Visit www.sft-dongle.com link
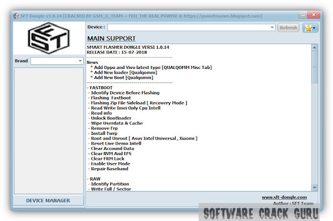The height and width of the screenshot is (221, 333). click(x=284, y=197)
